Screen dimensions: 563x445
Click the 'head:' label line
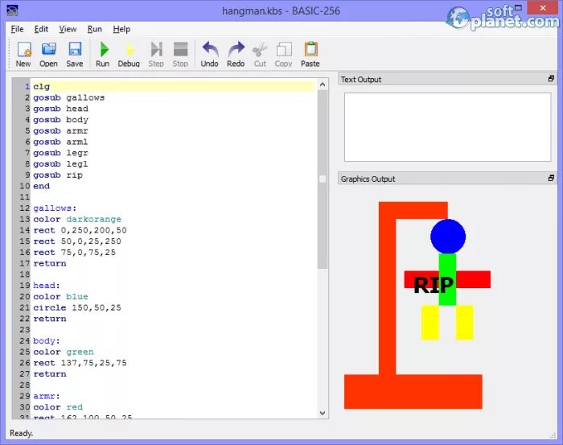pyautogui.click(x=47, y=286)
